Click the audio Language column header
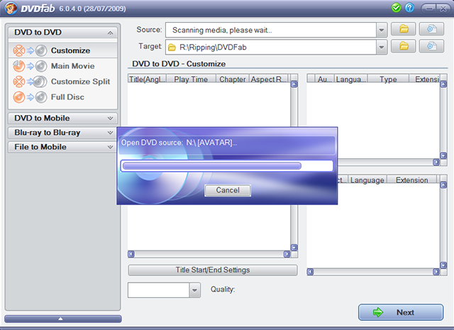The height and width of the screenshot is (330, 454). point(351,79)
